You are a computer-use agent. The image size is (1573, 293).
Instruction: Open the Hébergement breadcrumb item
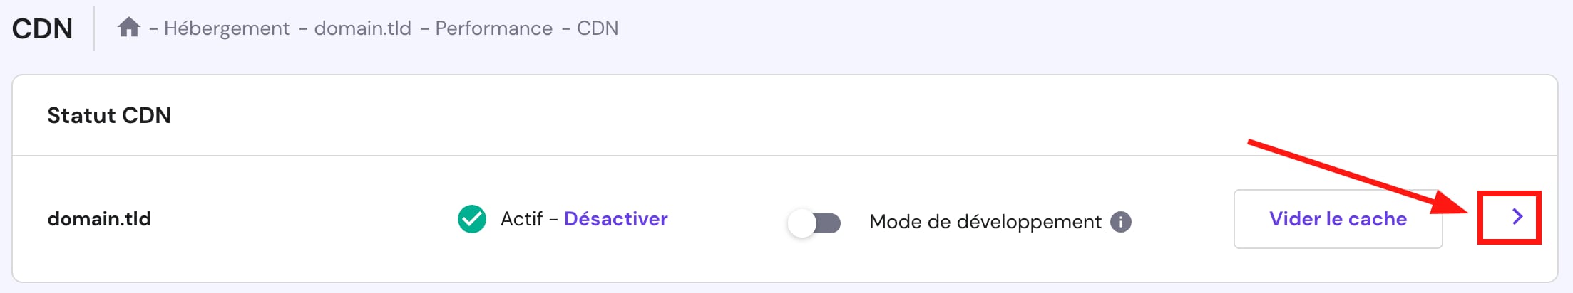pyautogui.click(x=226, y=28)
